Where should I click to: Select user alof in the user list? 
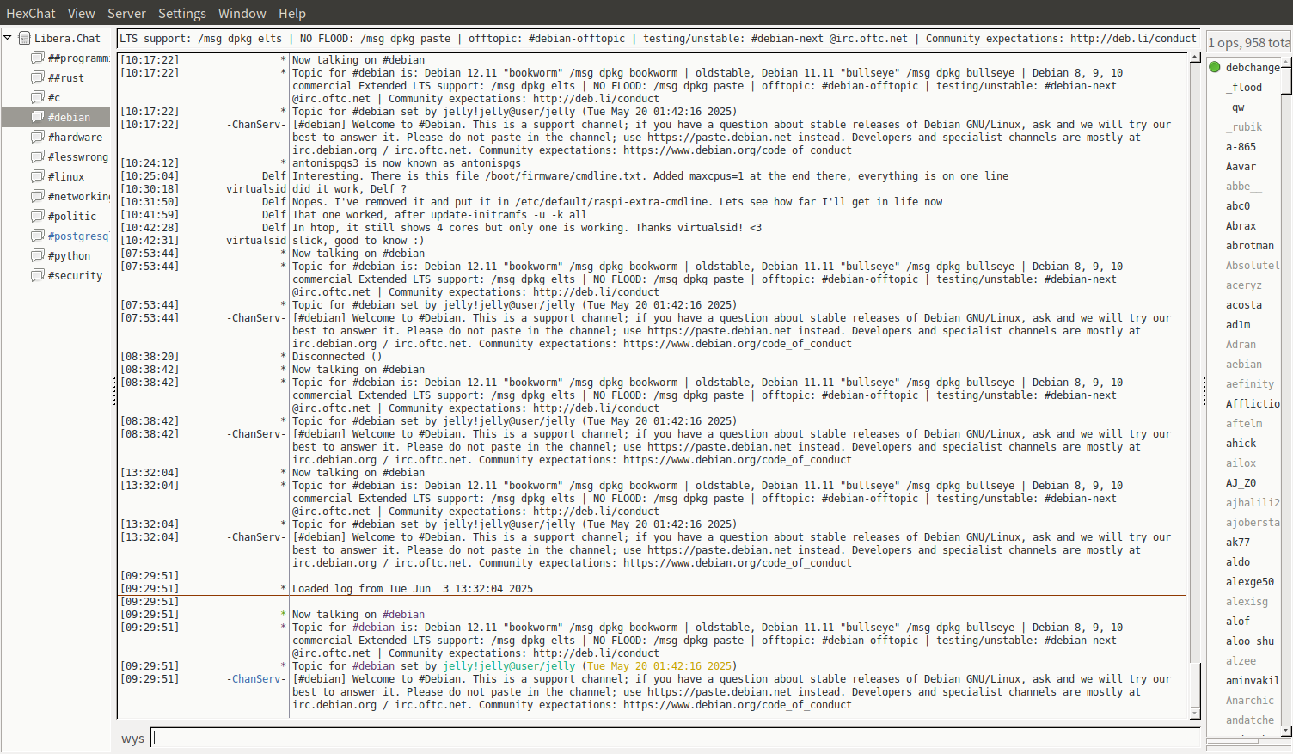1238,621
